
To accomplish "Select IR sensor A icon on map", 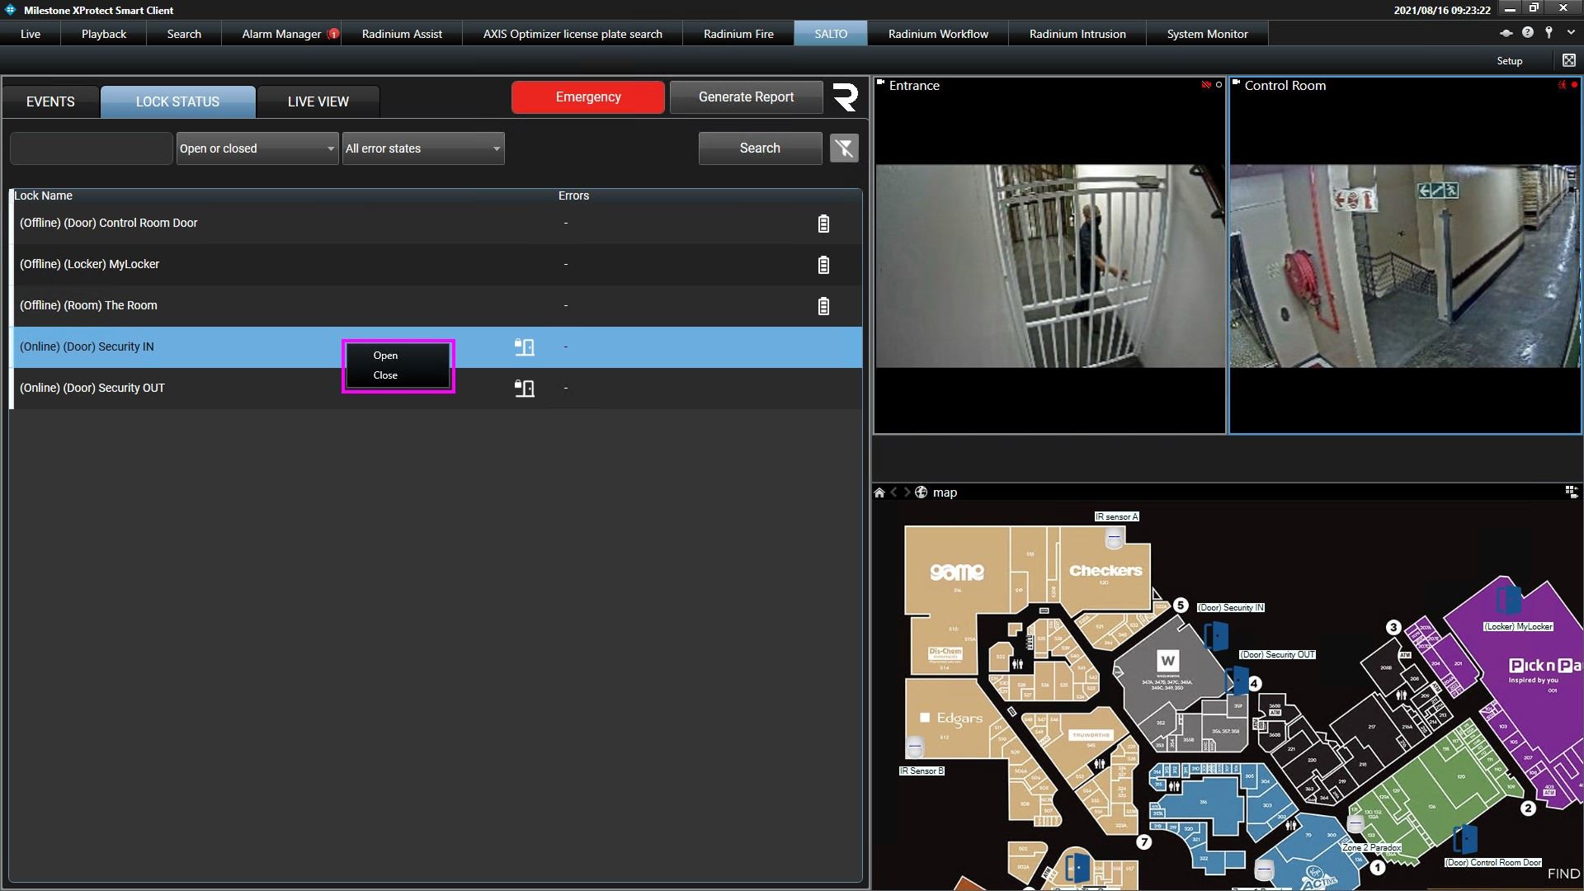I will [x=1115, y=538].
